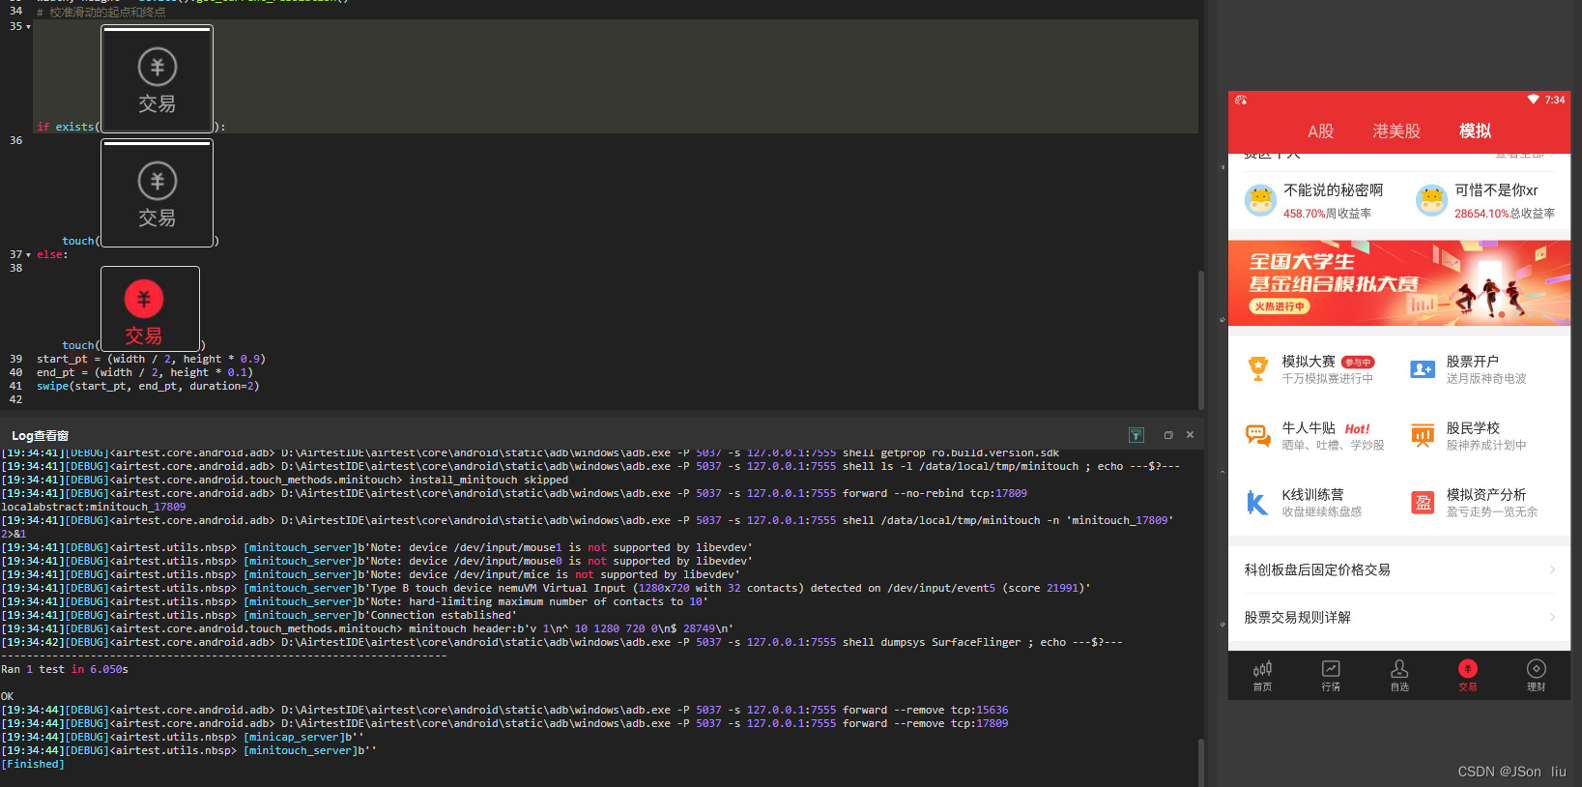Tap the 28654.10% total return value
The width and height of the screenshot is (1582, 787).
[1481, 214]
